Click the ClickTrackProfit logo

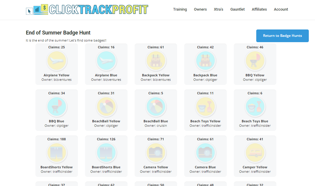(x=87, y=9)
